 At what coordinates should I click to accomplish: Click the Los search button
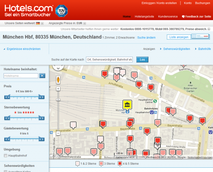(142, 60)
